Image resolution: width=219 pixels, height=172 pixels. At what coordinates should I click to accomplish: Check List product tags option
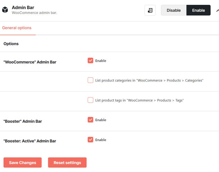pyautogui.click(x=90, y=100)
